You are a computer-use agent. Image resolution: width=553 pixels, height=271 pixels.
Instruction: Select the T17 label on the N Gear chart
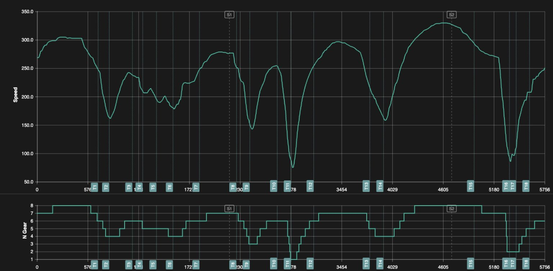tap(513, 264)
